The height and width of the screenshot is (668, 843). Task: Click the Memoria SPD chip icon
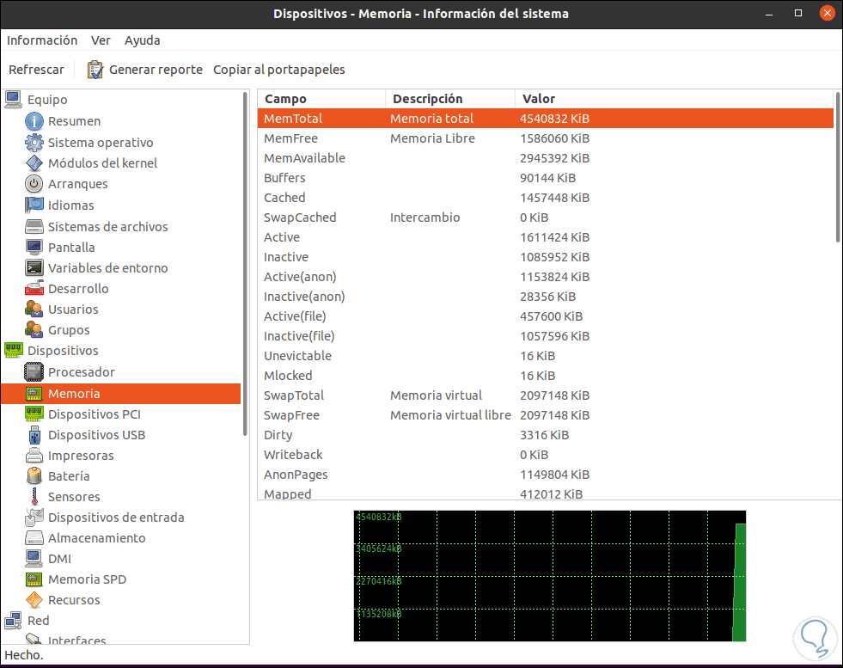34,579
